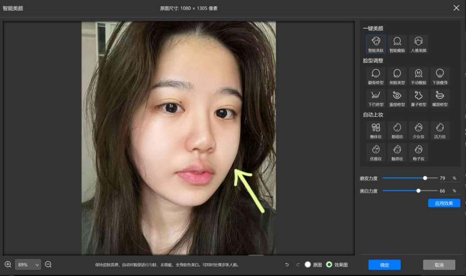Select the 下巴修型 chin reshape tool

tap(375, 98)
